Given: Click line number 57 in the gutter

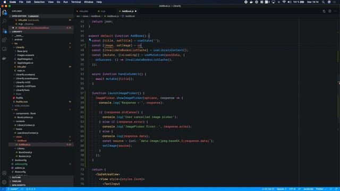Looking at the screenshot, I should pyautogui.click(x=82, y=93).
